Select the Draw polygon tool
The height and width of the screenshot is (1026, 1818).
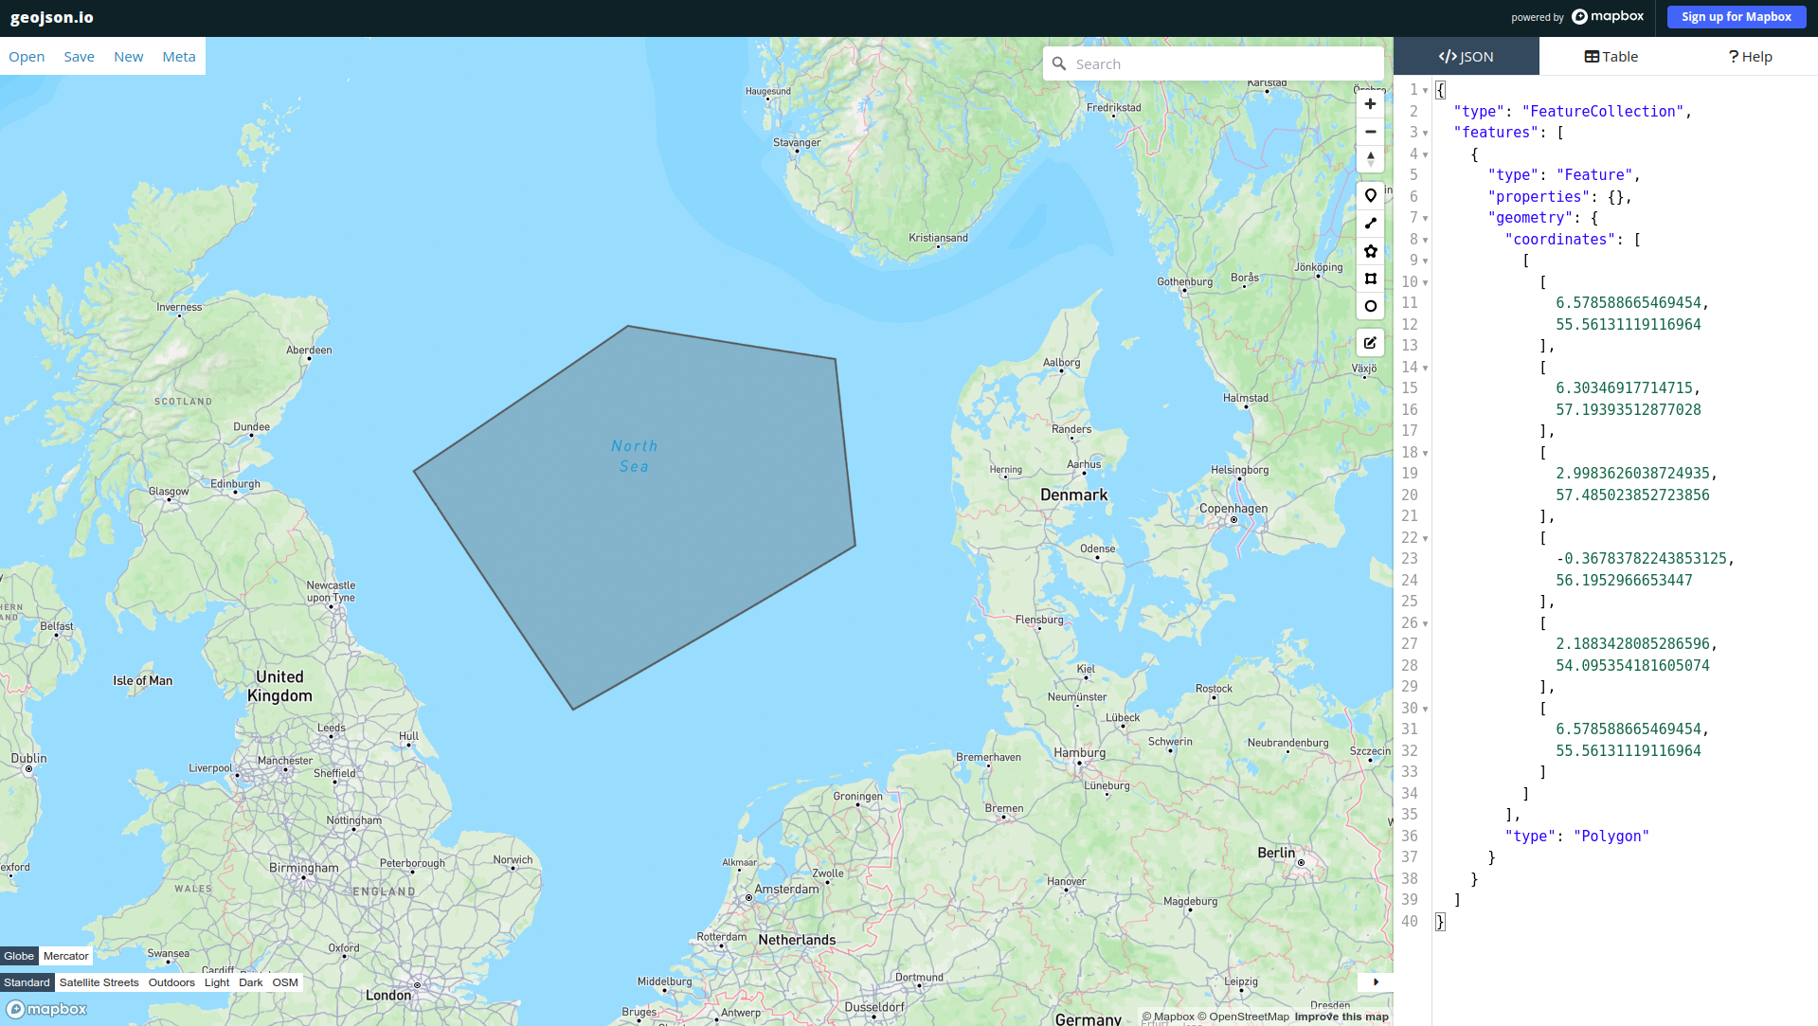pyautogui.click(x=1370, y=251)
